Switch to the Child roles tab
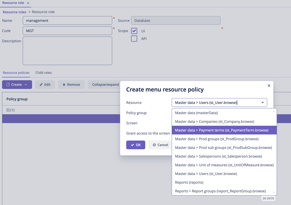The width and height of the screenshot is (291, 205). point(43,73)
